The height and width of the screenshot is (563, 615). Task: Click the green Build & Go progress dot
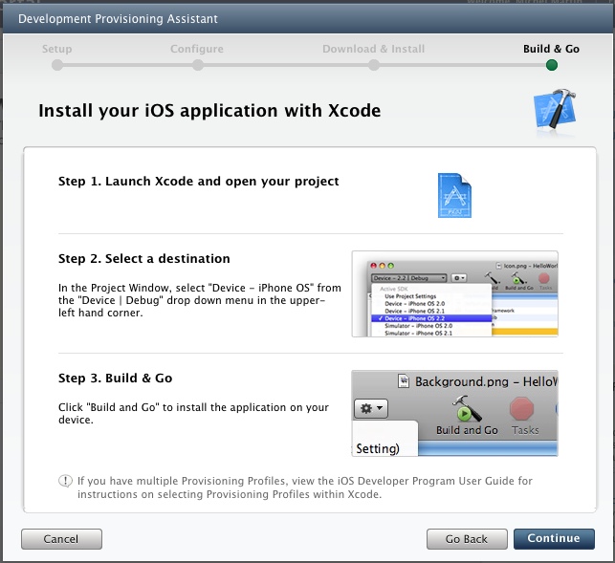552,65
